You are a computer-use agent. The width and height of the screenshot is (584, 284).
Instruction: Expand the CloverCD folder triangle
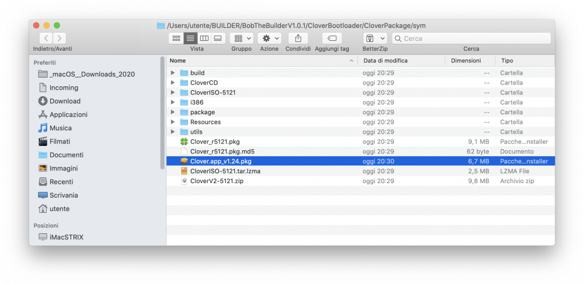[172, 83]
